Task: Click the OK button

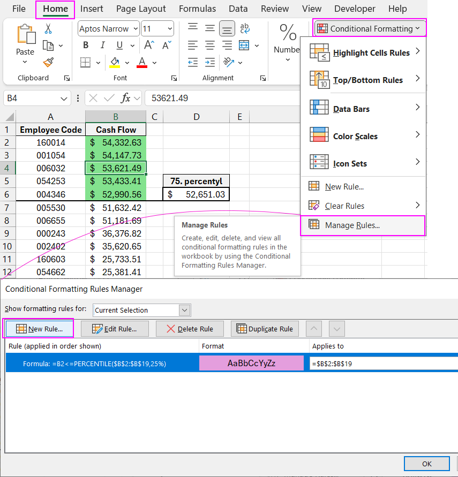Action: (x=426, y=464)
